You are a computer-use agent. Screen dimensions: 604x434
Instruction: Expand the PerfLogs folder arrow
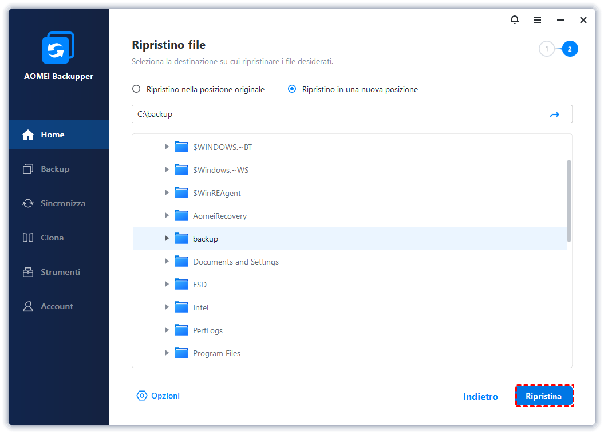tap(167, 330)
